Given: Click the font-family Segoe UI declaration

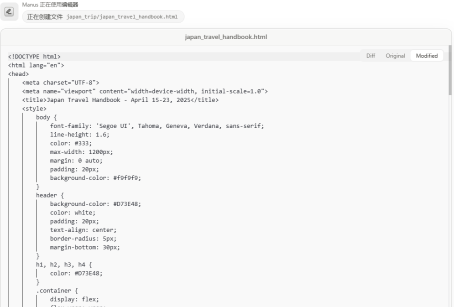Looking at the screenshot, I should [157, 126].
